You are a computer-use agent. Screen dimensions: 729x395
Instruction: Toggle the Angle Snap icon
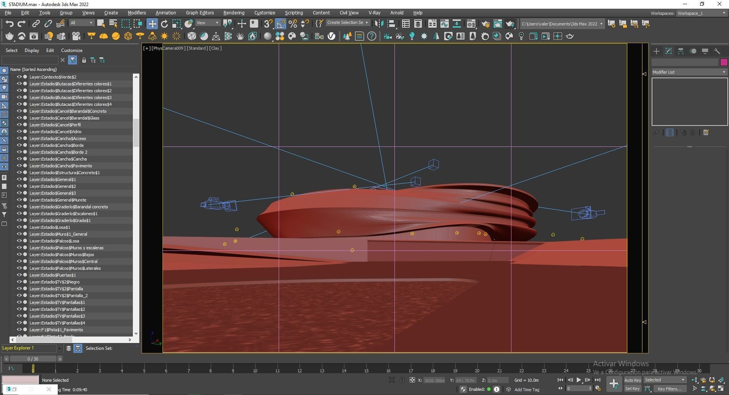pyautogui.click(x=281, y=24)
